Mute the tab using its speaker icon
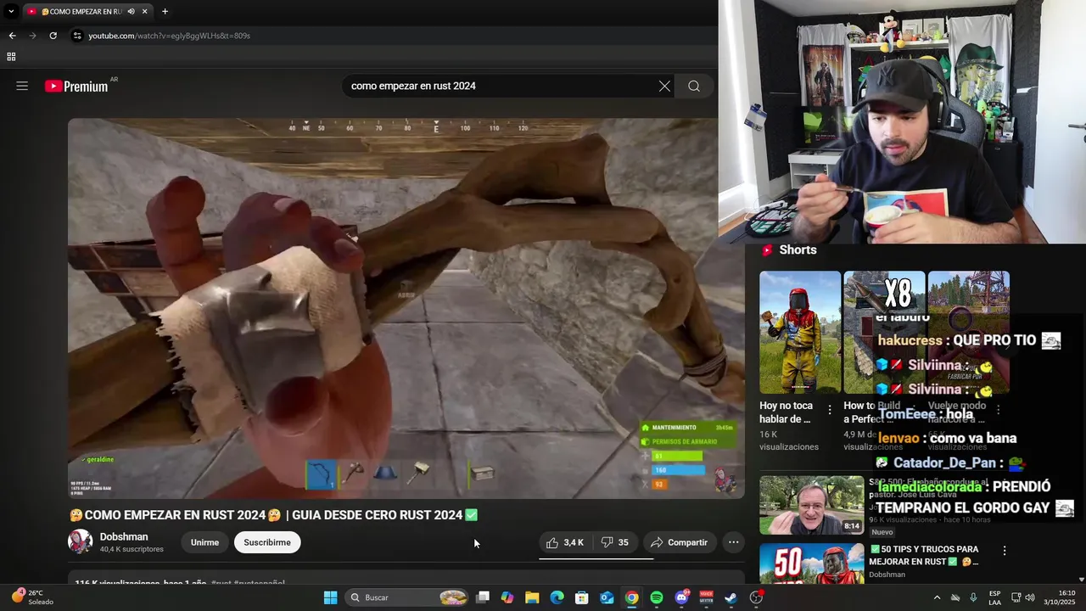This screenshot has width=1086, height=611. [131, 12]
